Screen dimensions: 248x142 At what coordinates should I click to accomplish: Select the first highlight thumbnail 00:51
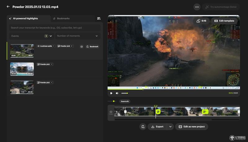[22, 51]
